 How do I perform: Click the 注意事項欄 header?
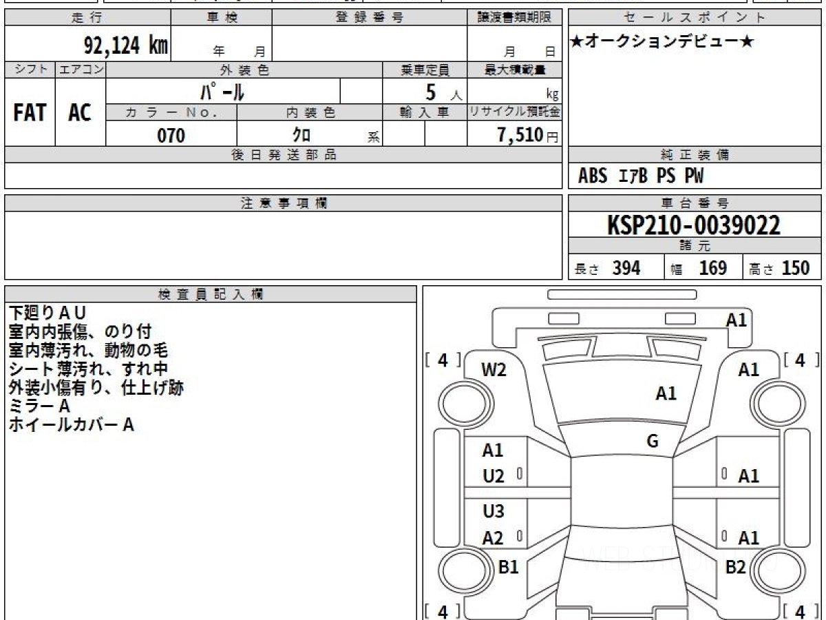(x=283, y=203)
